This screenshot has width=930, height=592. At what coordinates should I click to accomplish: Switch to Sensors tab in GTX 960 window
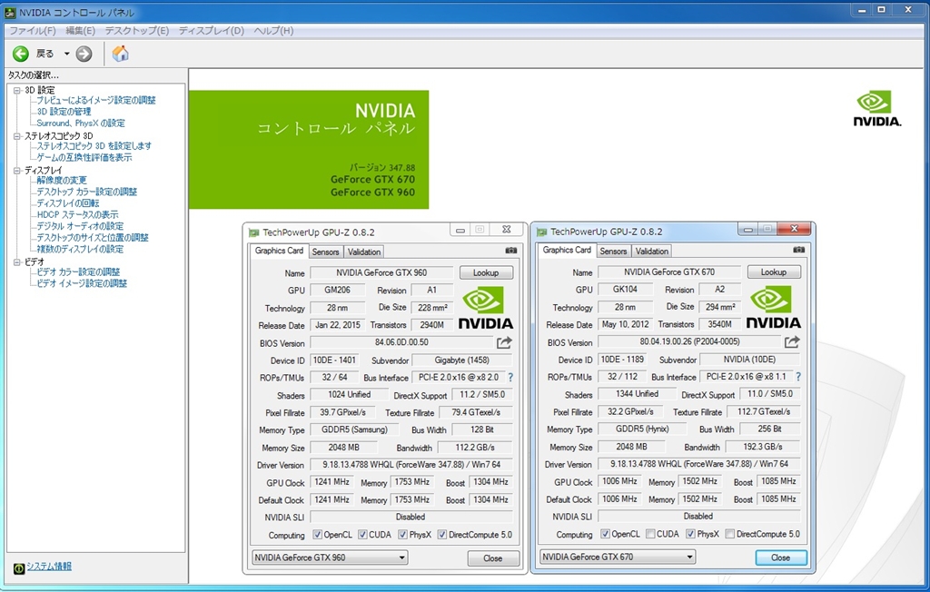coord(325,252)
